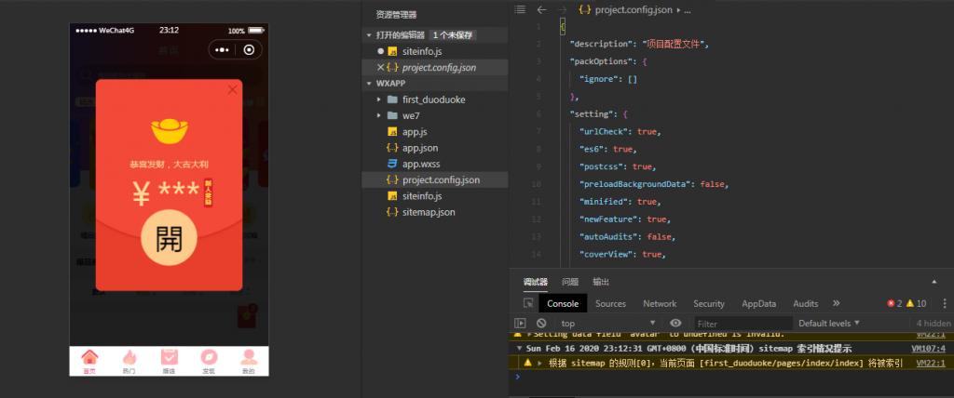
Task: Expand the we7 folder
Action: pyautogui.click(x=378, y=115)
